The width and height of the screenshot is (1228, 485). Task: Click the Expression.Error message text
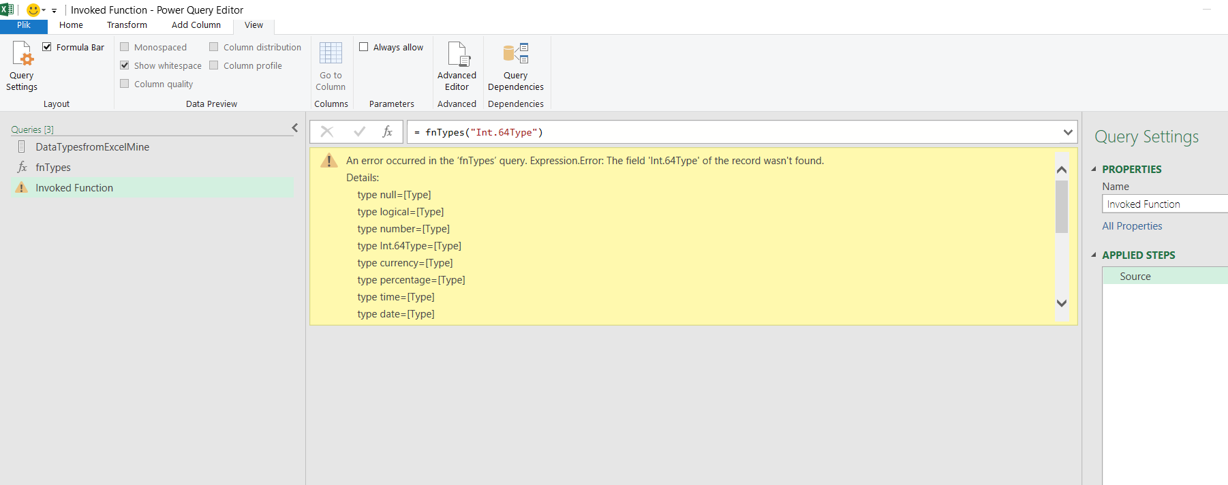point(585,161)
